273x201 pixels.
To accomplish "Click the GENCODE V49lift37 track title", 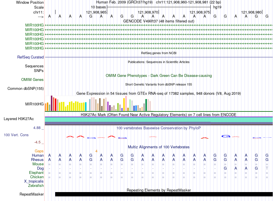I will point(159,21).
